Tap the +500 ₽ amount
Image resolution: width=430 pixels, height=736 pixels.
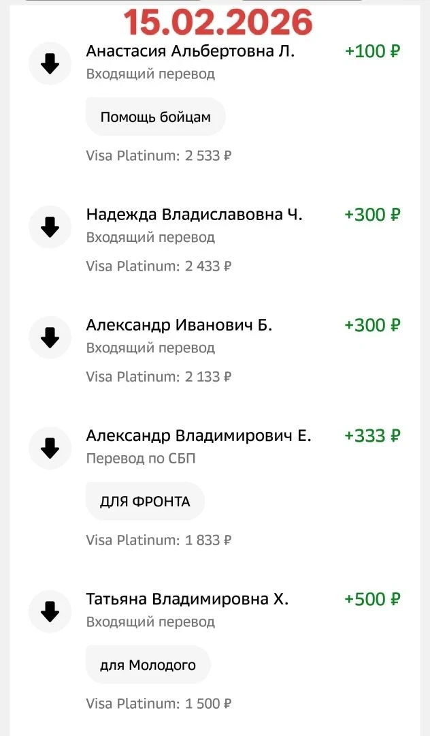point(372,599)
